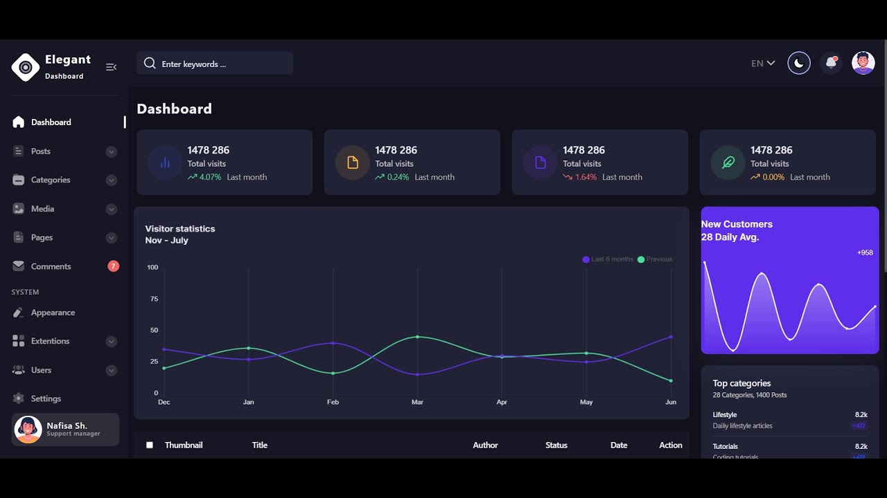Click the Users people icon in sidebar
Screen dimensions: 887x498
click(19, 370)
